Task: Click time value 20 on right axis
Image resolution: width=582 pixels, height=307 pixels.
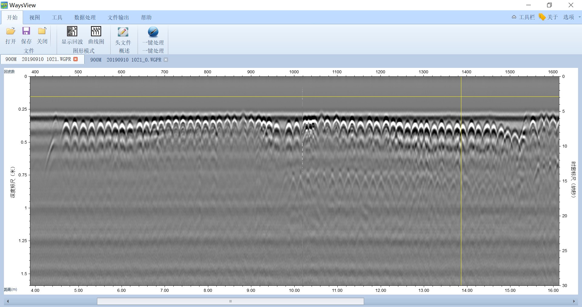Action: [565, 216]
